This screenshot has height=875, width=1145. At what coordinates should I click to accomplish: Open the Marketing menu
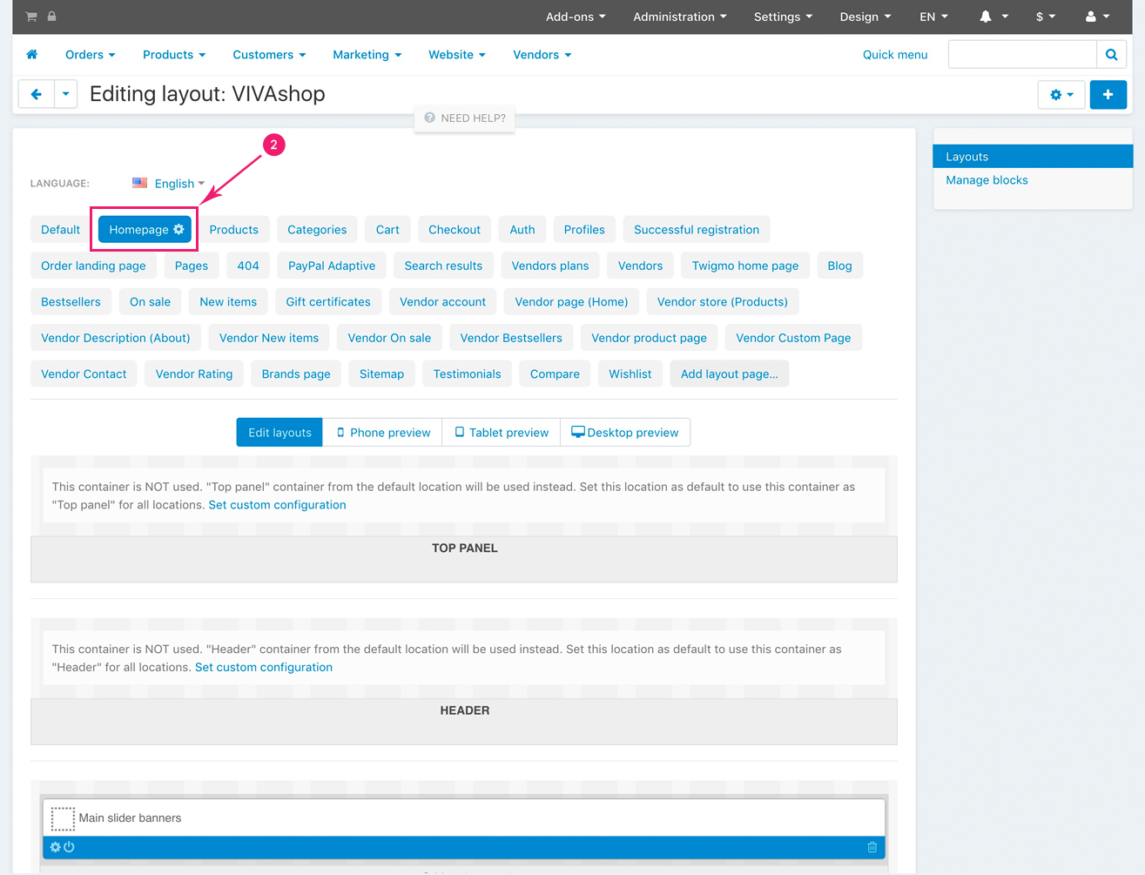[x=367, y=55]
